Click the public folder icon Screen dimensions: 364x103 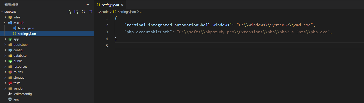(x=10, y=61)
